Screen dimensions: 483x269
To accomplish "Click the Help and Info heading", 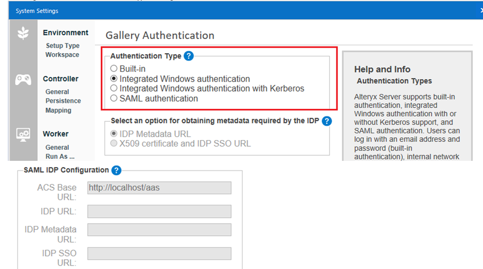I will tap(382, 69).
